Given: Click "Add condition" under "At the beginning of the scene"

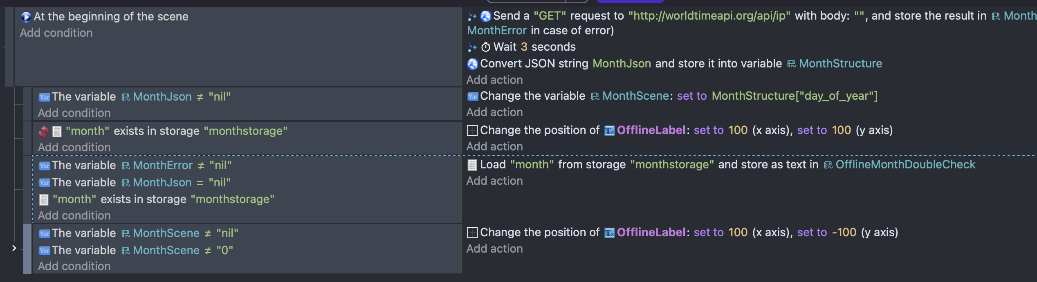Looking at the screenshot, I should (56, 33).
